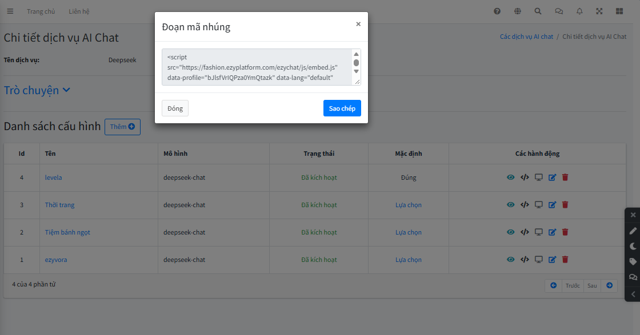
Task: Go to Liên hệ
Action: click(79, 11)
